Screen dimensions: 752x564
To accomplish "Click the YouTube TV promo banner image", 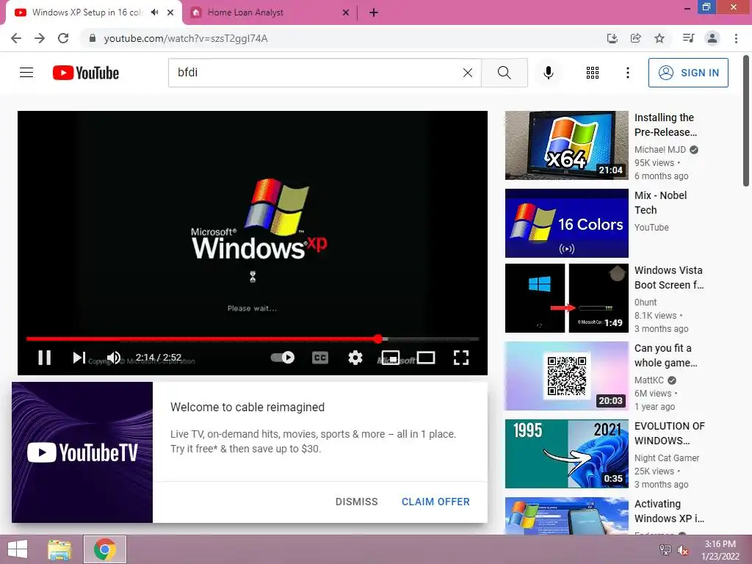I will click(82, 452).
